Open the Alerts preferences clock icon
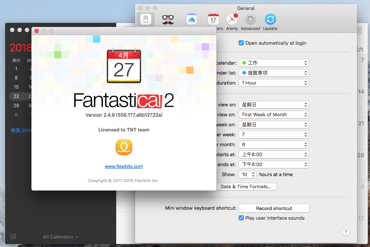Image resolution: width=370 pixels, height=247 pixels. click(x=232, y=19)
